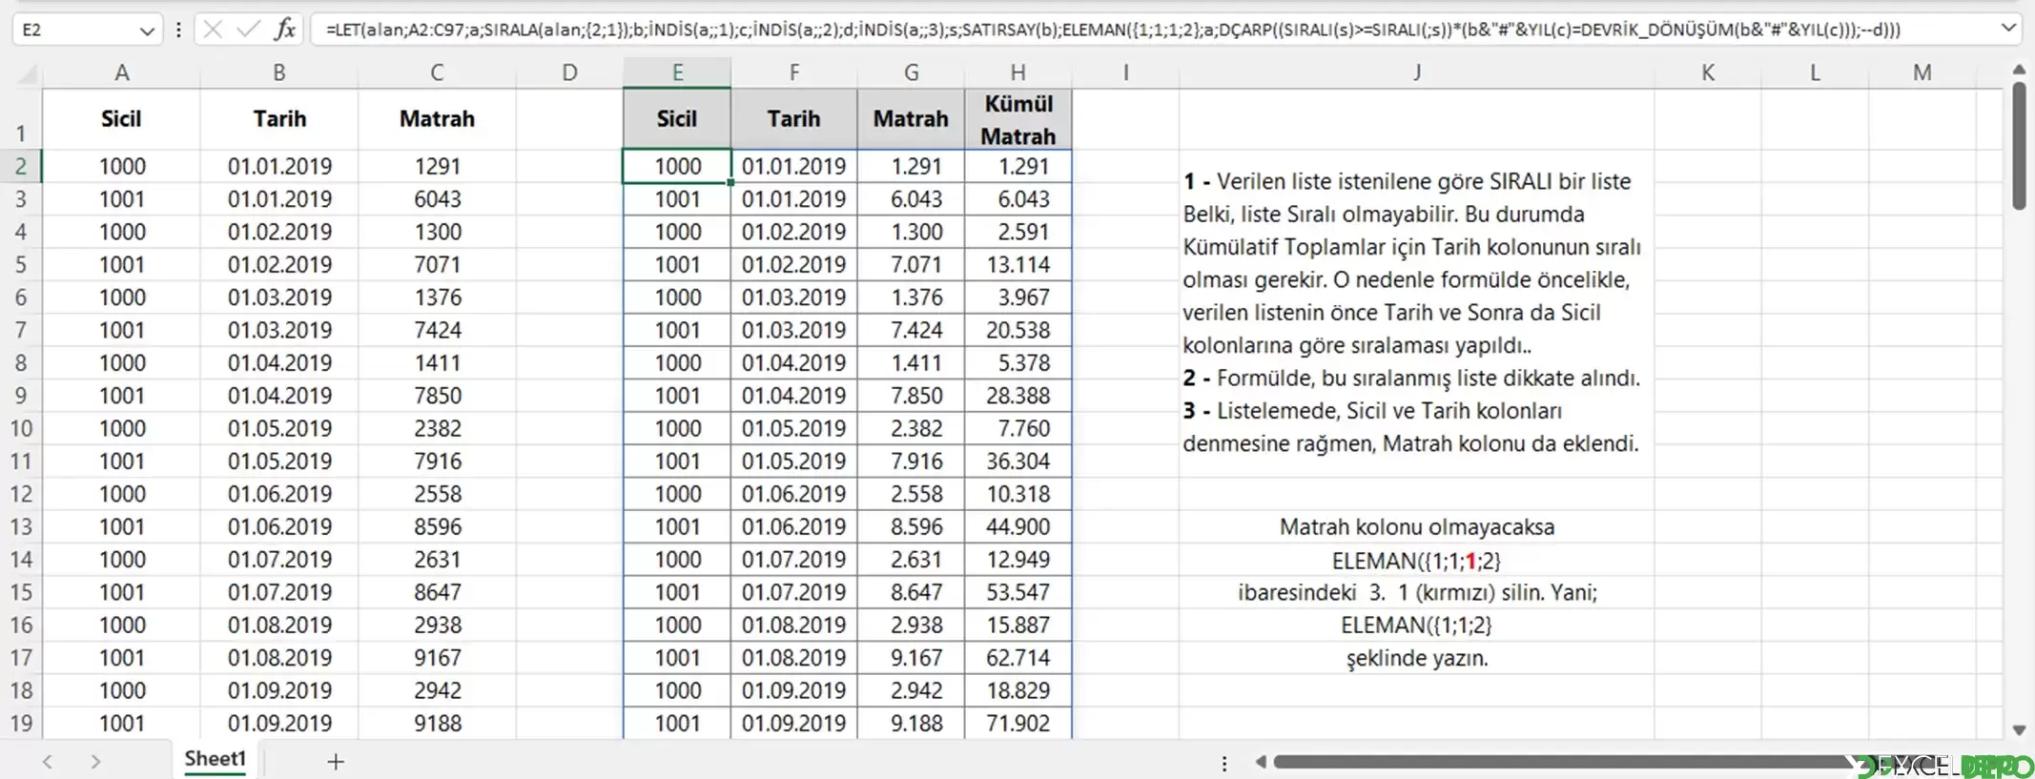Viewport: 2035px width, 779px height.
Task: Select cell H17 value 62.714
Action: pos(1018,657)
